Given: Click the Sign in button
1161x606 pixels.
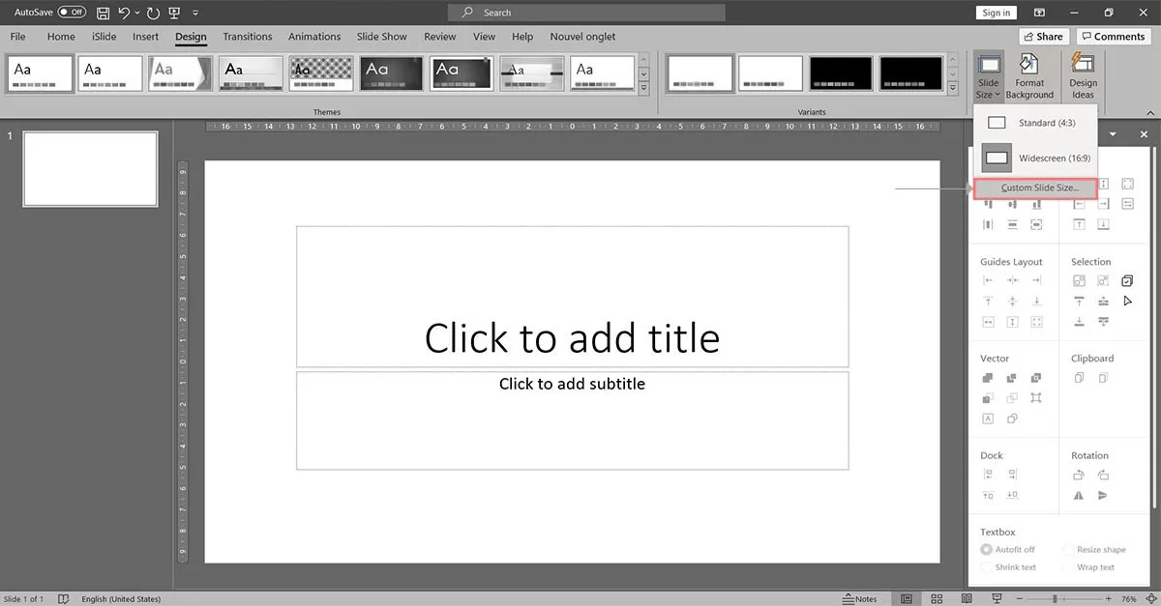Looking at the screenshot, I should [996, 13].
